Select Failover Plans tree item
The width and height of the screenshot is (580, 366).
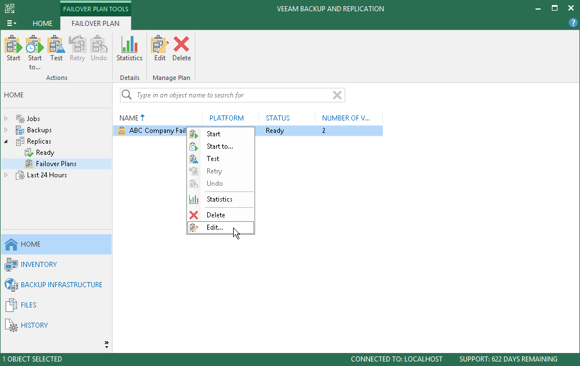click(56, 163)
